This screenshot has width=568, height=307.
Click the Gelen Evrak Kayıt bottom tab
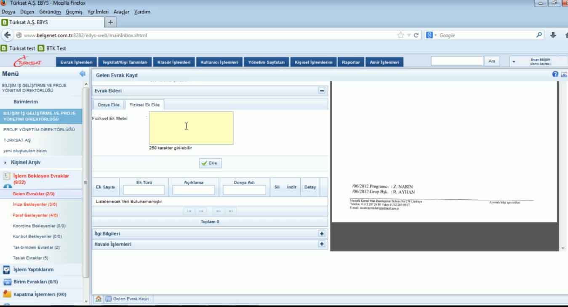128,299
